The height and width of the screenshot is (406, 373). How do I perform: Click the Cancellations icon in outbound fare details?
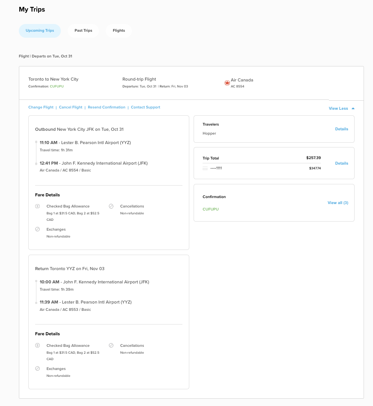(x=111, y=206)
